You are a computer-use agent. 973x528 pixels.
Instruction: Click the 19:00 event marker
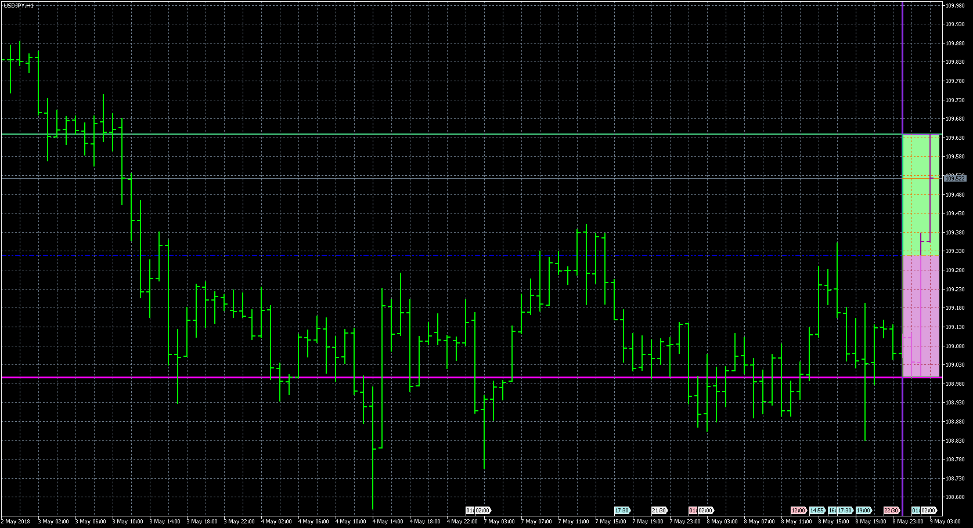[x=864, y=511]
